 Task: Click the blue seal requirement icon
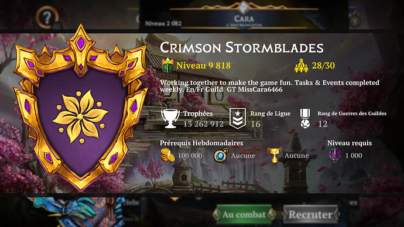pos(221,155)
